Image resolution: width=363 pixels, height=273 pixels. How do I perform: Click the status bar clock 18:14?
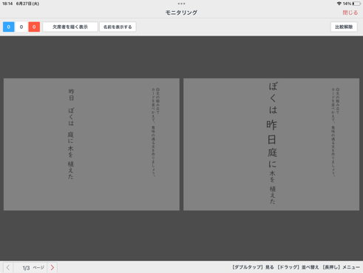click(x=7, y=4)
